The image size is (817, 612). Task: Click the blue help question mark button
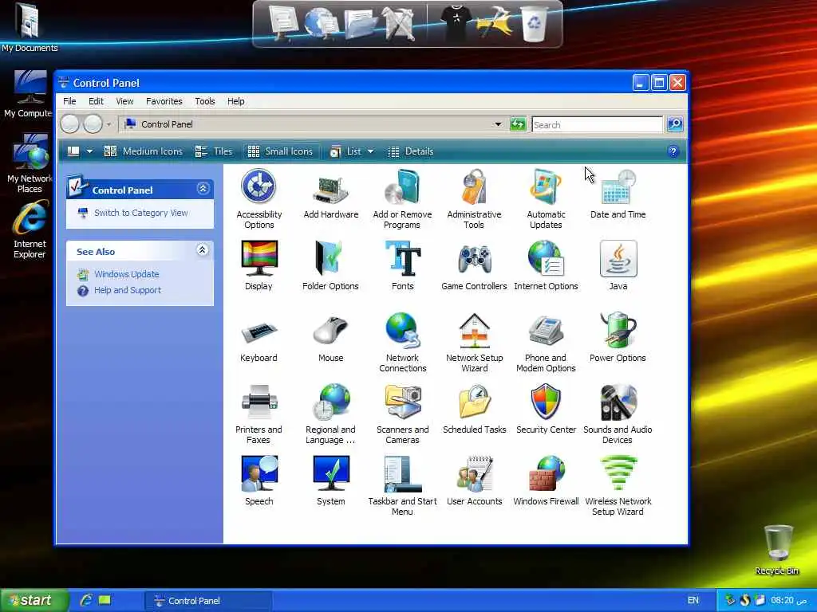point(673,151)
